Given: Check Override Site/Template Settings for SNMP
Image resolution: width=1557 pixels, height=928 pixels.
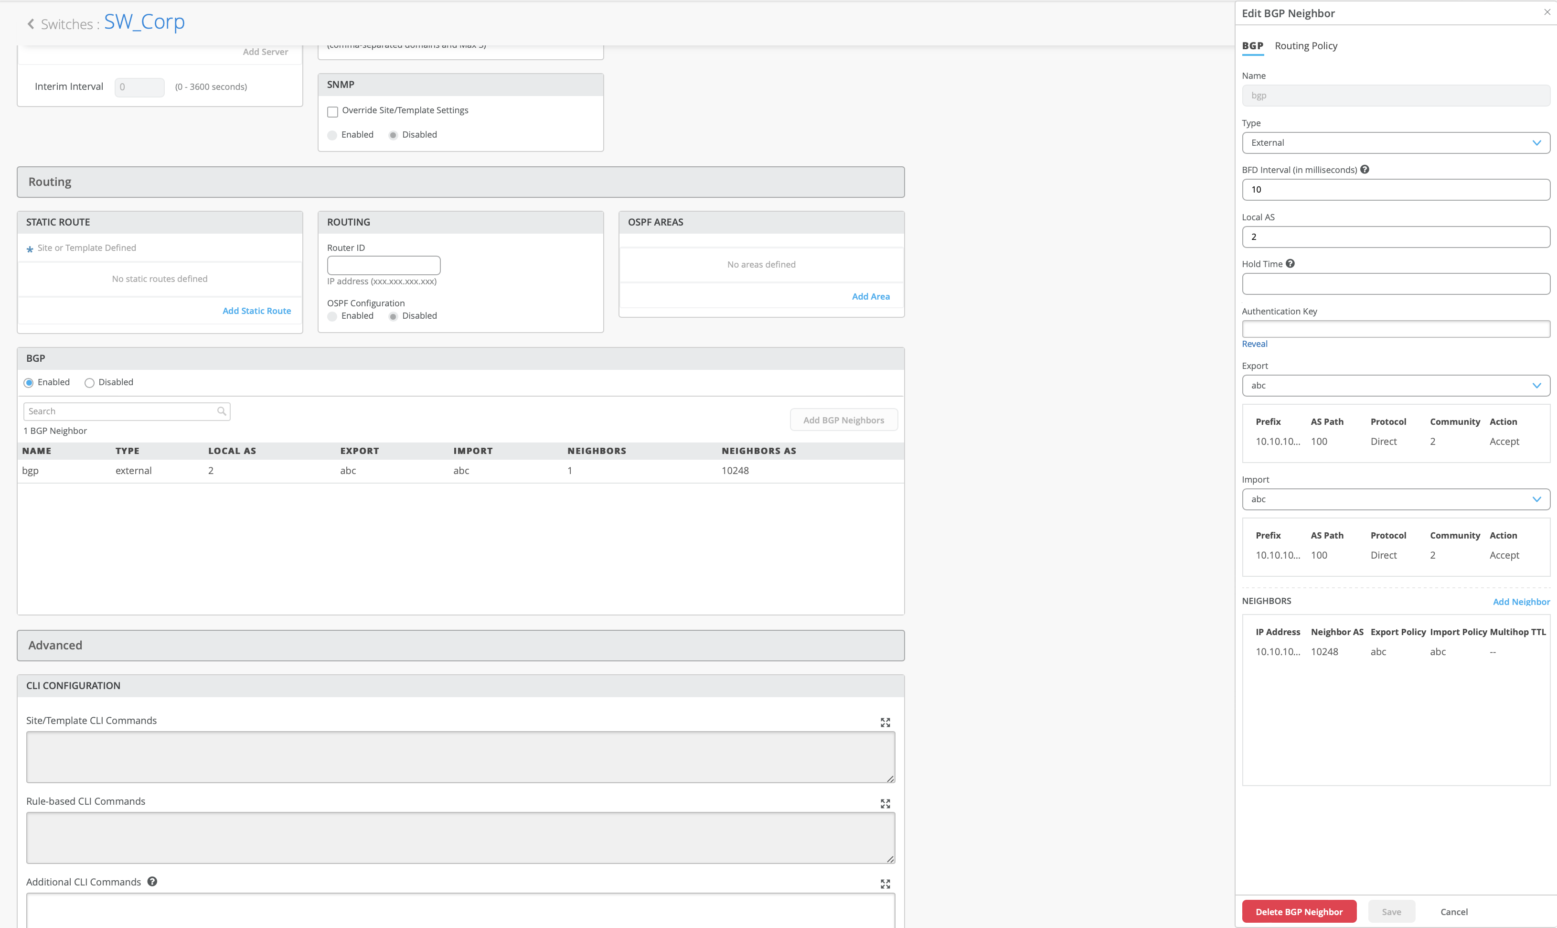Looking at the screenshot, I should pos(332,111).
